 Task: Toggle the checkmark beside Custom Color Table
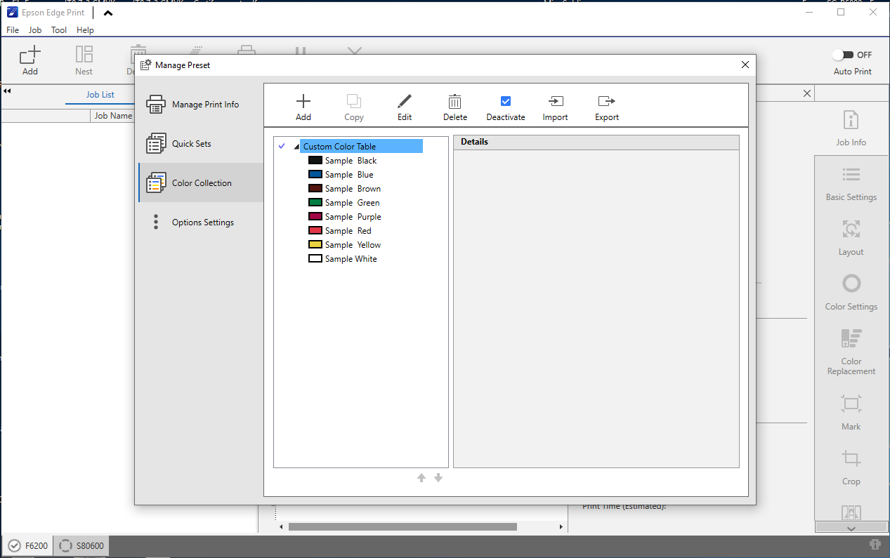[282, 146]
